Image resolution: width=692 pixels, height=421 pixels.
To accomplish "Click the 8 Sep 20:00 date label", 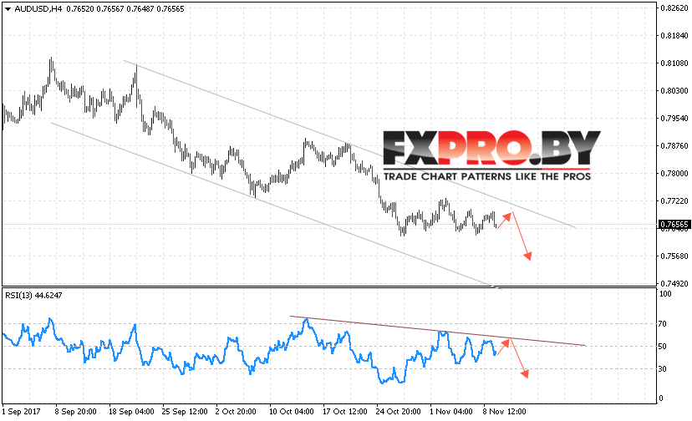I will [75, 412].
